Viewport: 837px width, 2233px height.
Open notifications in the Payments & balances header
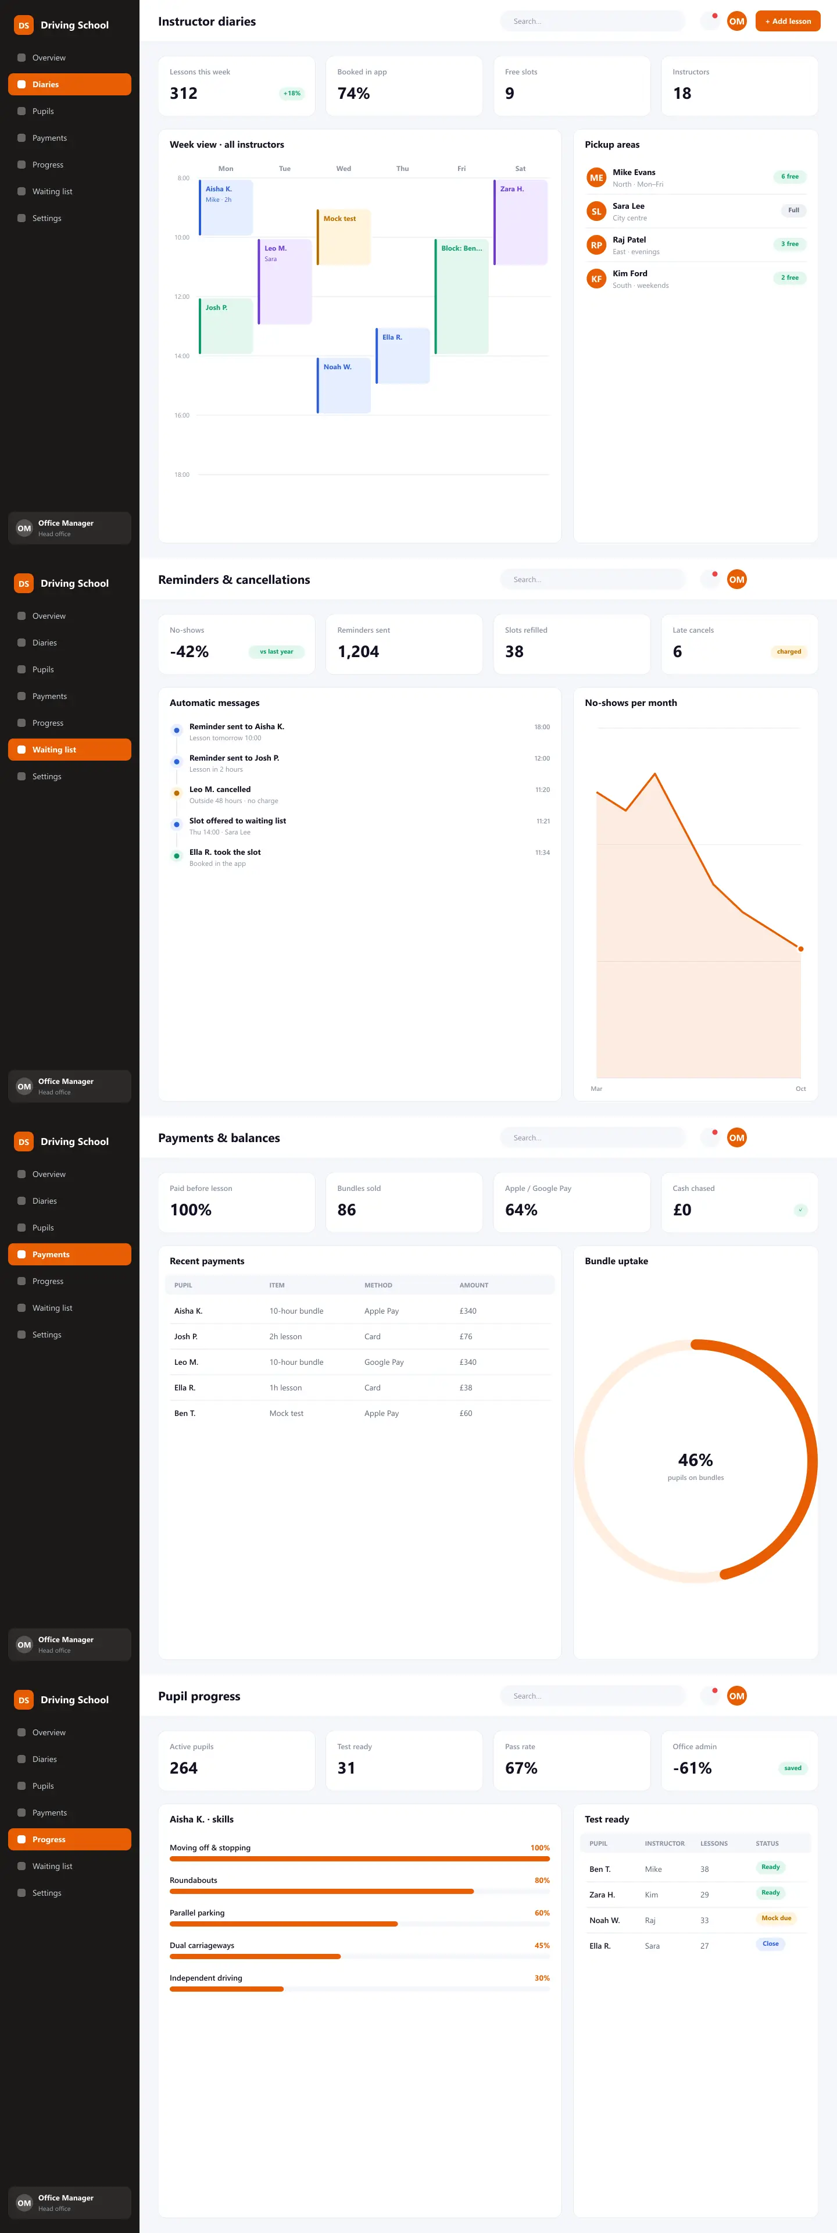(710, 1137)
